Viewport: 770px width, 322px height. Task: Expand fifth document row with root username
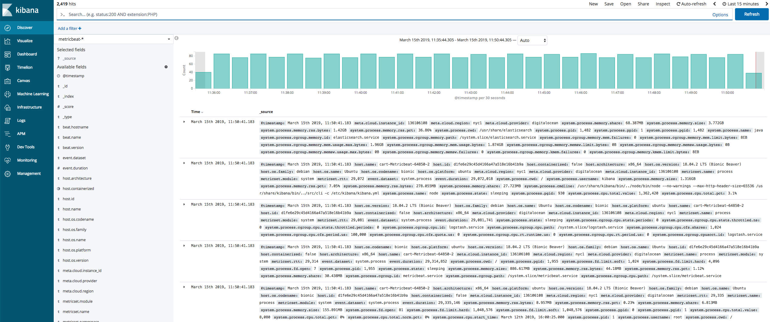pos(184,287)
